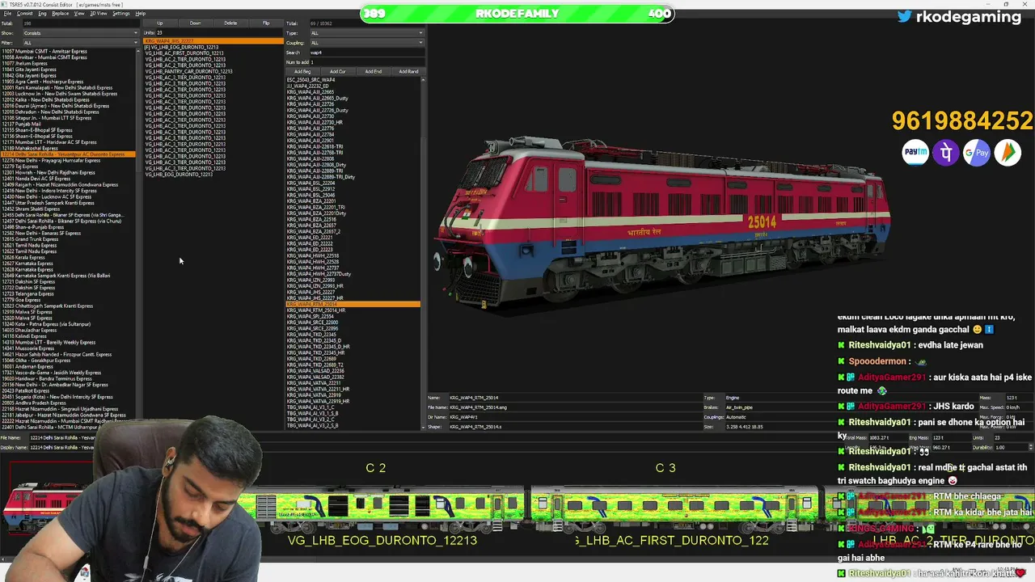Select KRG_WAP4_VALSAD_22236 engine entry
This screenshot has width=1035, height=582.
[315, 371]
